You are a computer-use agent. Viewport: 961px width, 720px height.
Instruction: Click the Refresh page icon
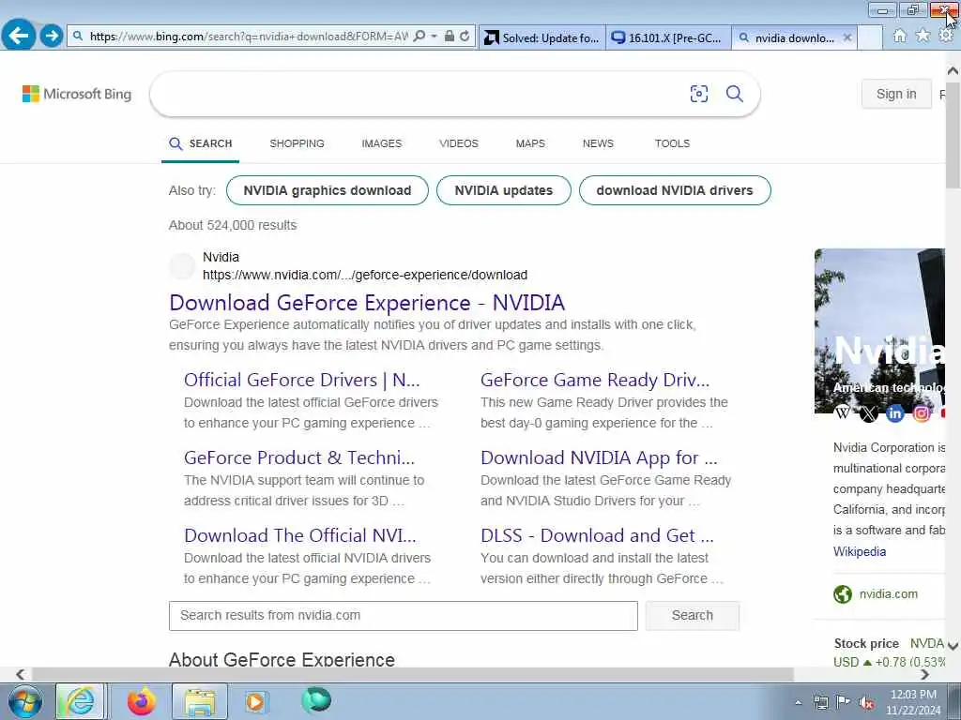(465, 37)
